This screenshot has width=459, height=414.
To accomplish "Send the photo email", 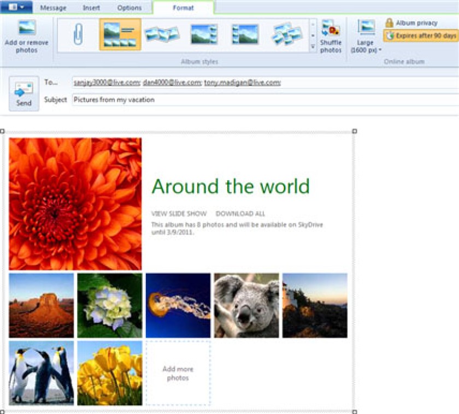I will click(23, 93).
